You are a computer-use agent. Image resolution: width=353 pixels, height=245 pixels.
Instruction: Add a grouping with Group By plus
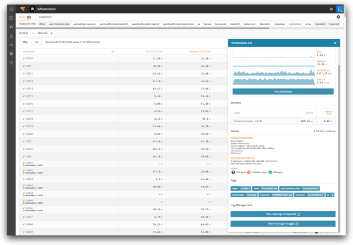(x=52, y=33)
